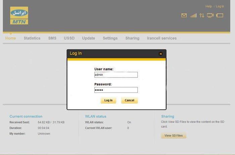Click the Received/Sent label
235x155 pixels.
click(19, 122)
